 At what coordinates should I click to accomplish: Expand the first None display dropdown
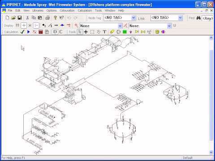point(120,26)
